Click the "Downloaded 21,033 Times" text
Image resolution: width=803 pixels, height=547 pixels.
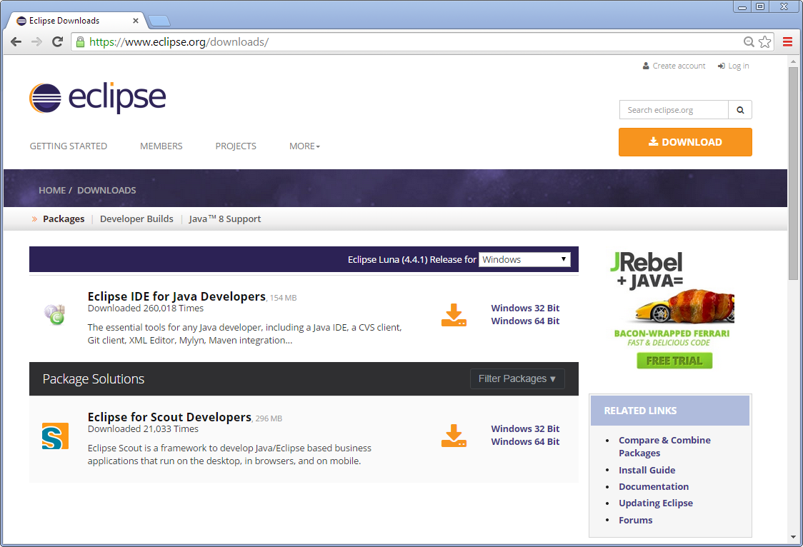click(143, 428)
